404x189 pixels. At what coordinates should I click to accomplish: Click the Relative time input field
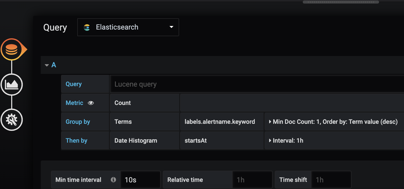[252, 180]
